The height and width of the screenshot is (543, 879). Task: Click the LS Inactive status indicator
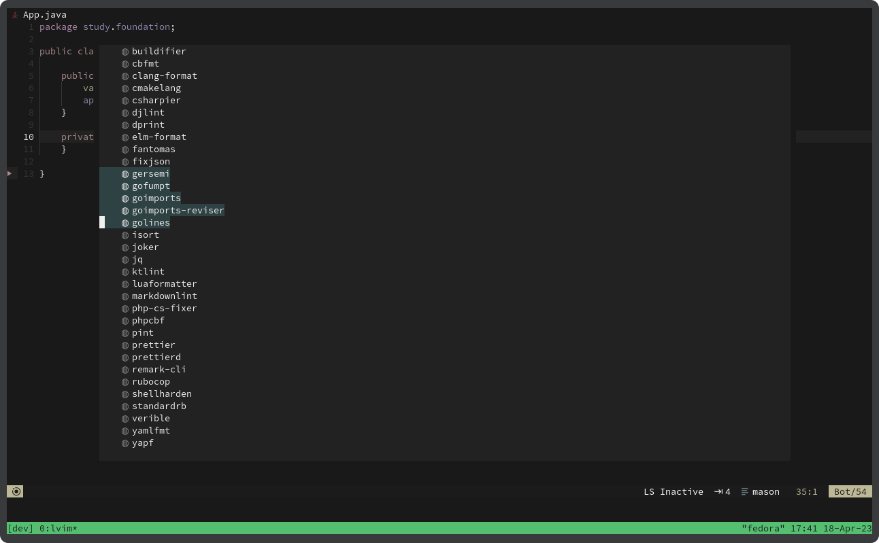tap(673, 491)
